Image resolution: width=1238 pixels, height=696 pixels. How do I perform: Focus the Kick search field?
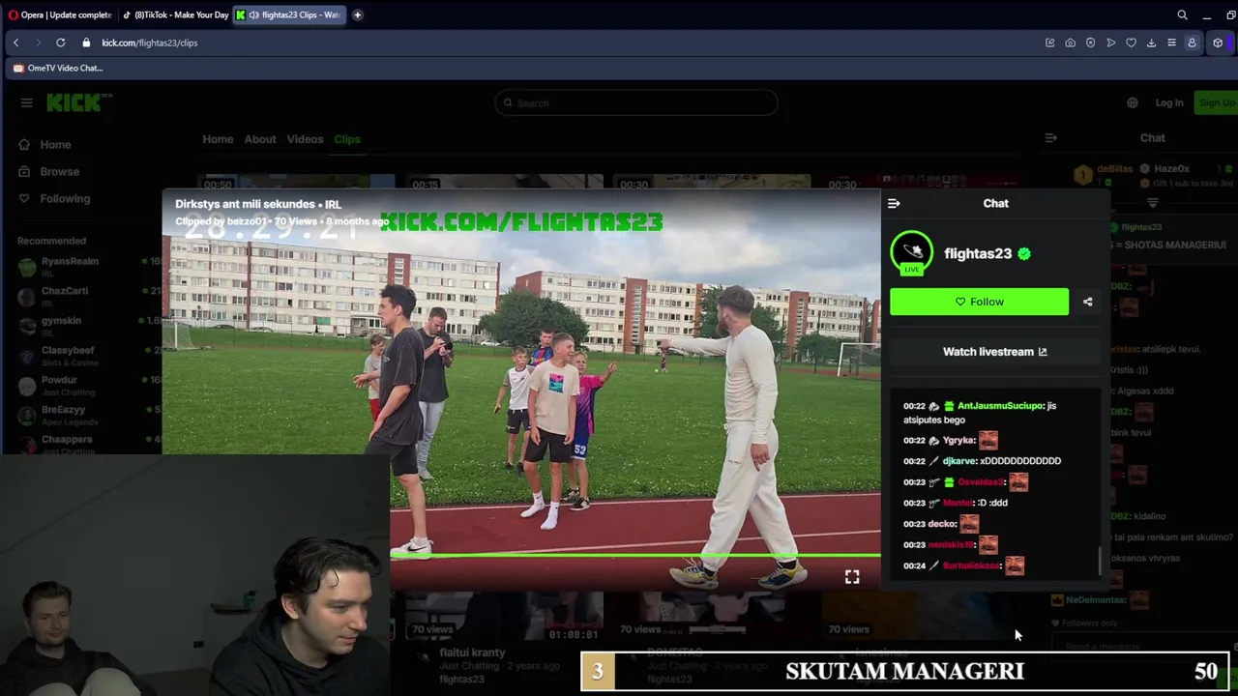[635, 103]
